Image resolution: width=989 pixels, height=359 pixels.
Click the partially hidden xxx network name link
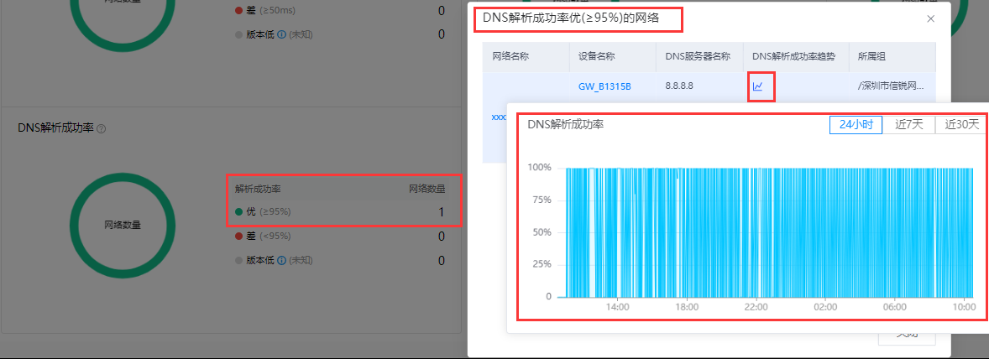point(499,117)
